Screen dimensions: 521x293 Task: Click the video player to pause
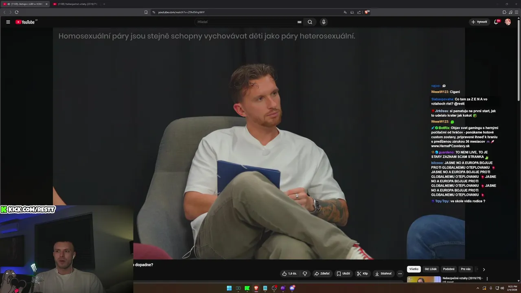coord(259,143)
